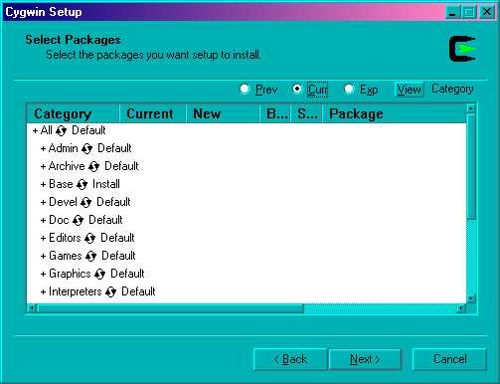Expand the Devel category
The image size is (500, 384).
pyautogui.click(x=43, y=202)
